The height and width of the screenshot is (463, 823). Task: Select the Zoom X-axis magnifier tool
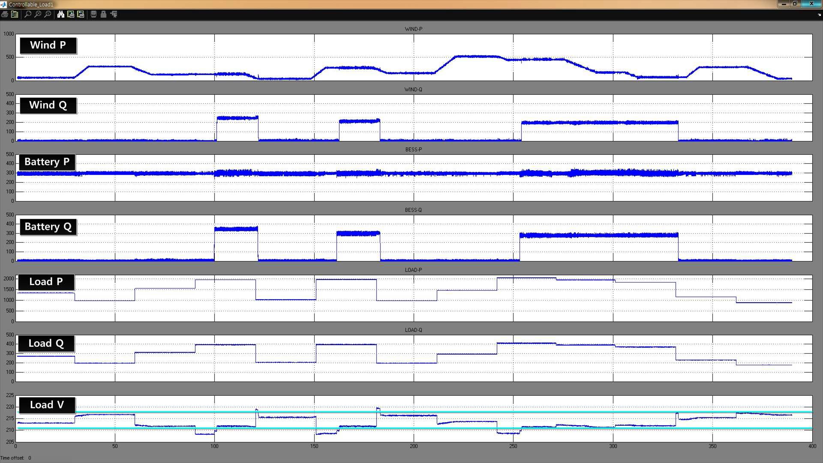tap(38, 14)
